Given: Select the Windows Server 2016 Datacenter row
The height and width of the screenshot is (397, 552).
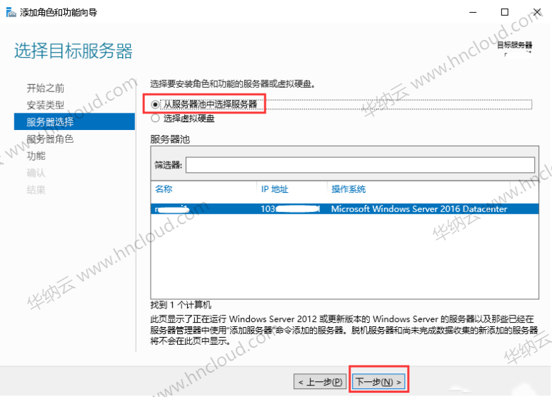Looking at the screenshot, I should coord(345,208).
